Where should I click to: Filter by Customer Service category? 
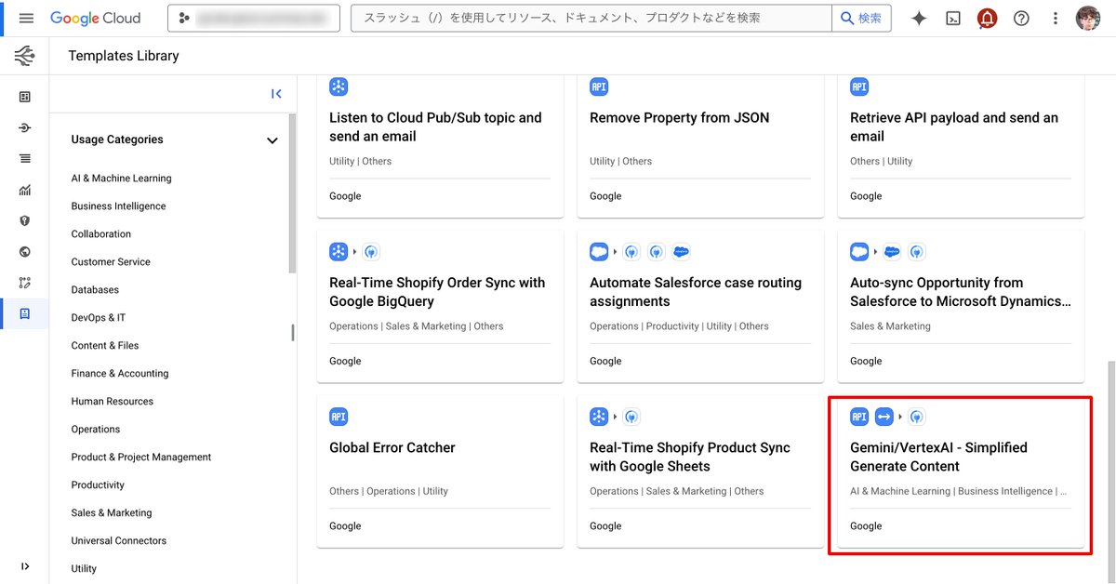[110, 262]
